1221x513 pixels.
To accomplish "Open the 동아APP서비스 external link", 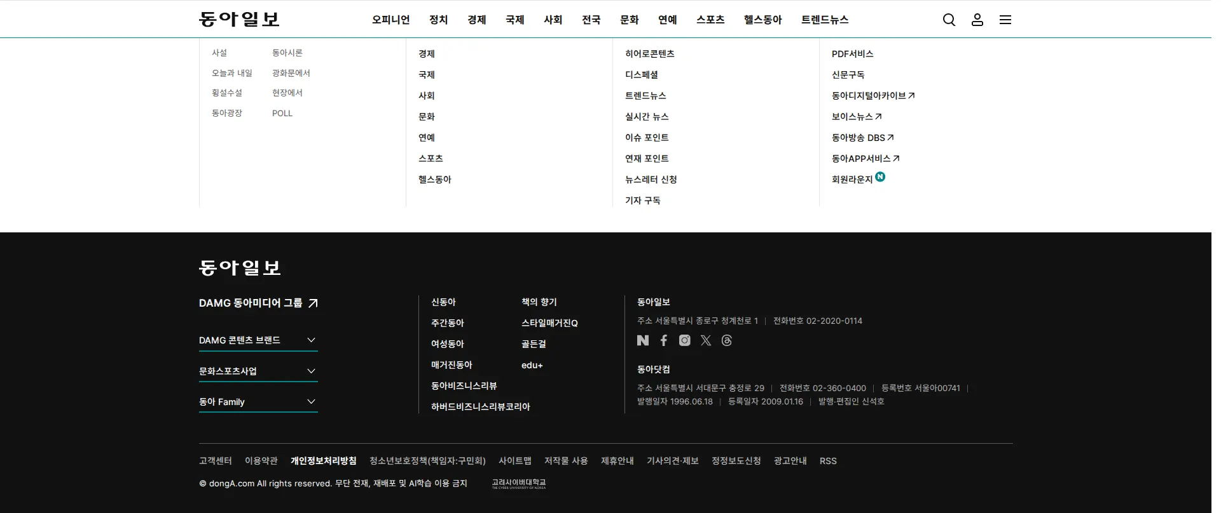I will [x=866, y=159].
